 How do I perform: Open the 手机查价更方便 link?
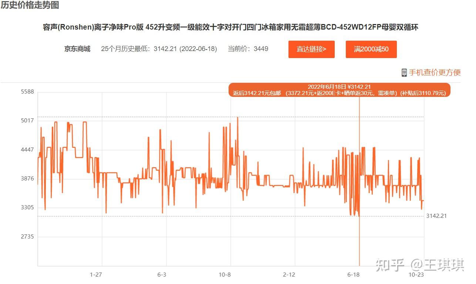coord(435,72)
